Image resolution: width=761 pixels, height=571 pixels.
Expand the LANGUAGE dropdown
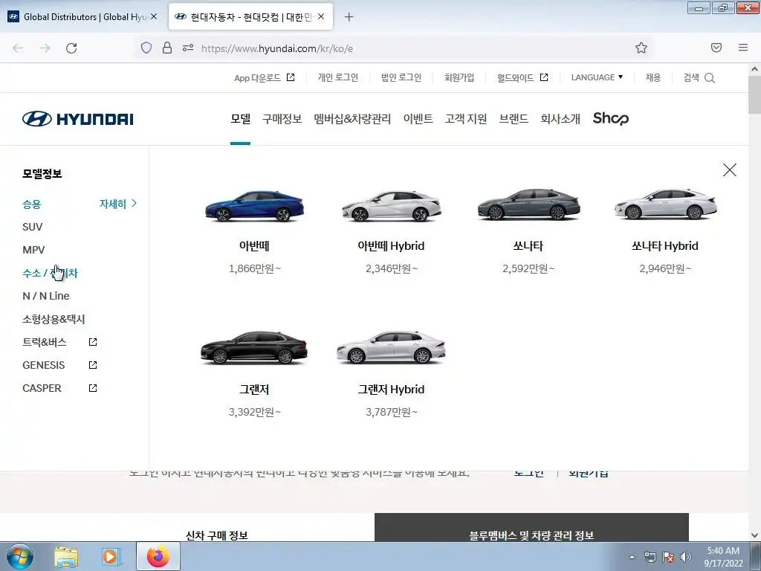(x=597, y=77)
